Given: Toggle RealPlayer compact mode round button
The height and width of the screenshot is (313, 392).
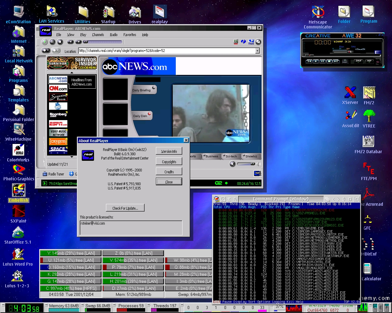Looking at the screenshot, I should (258, 42).
